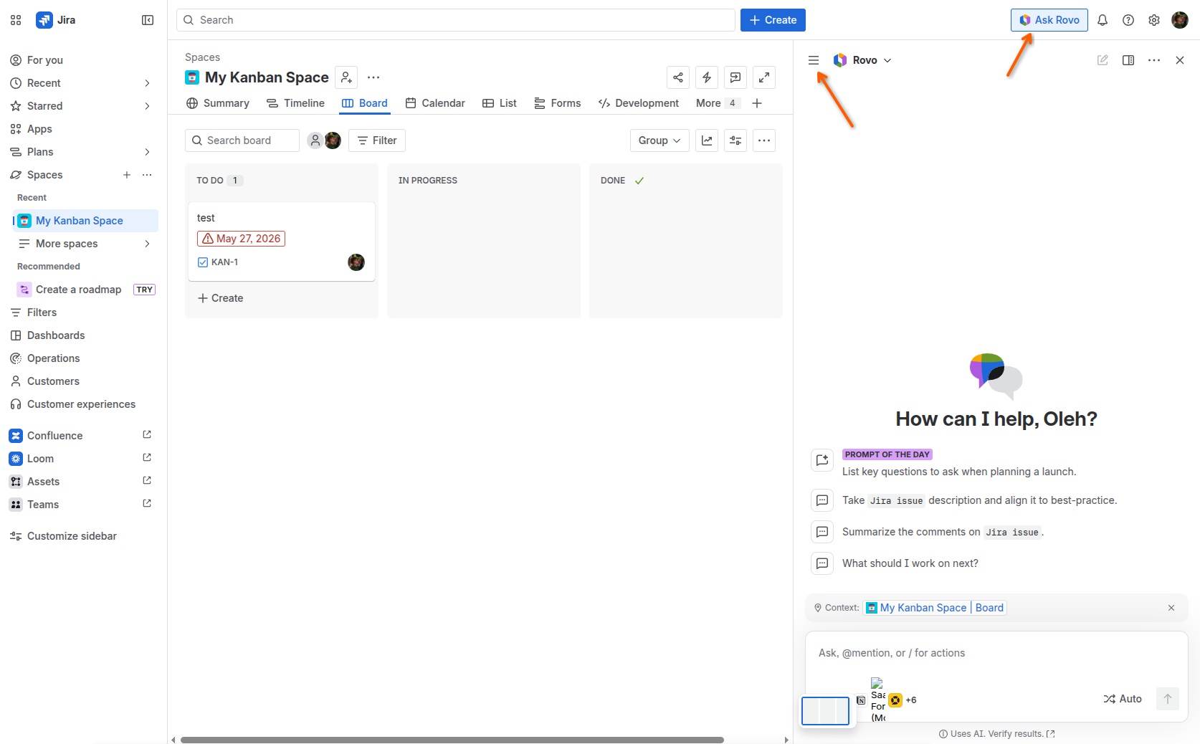Expand the Recent submenu chevron
1200x744 pixels.
(147, 83)
